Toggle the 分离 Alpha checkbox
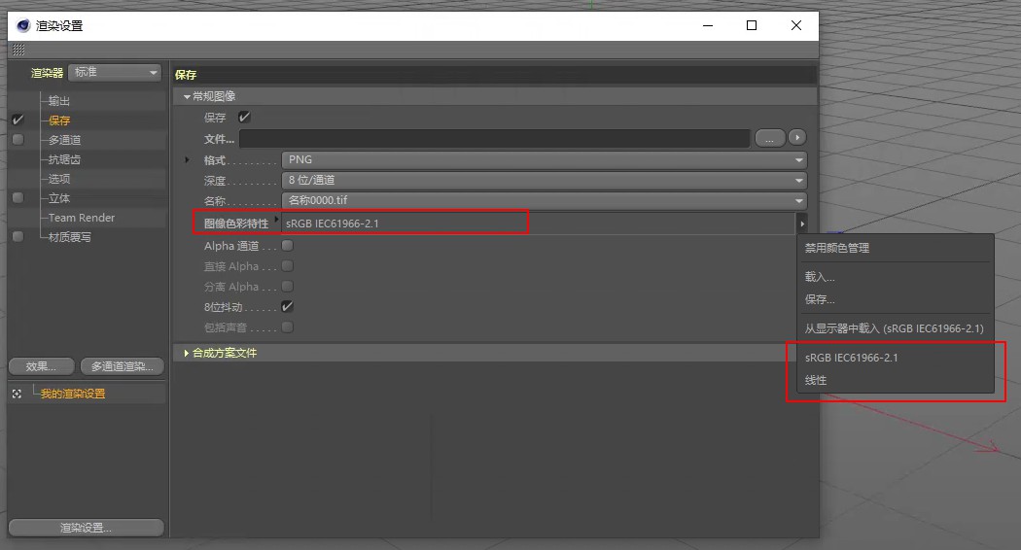 pos(287,286)
